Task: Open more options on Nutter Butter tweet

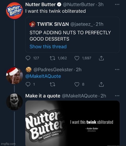Action: tap(117, 4)
